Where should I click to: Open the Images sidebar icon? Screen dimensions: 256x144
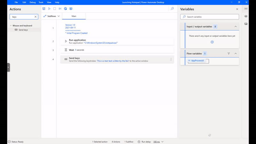click(246, 24)
